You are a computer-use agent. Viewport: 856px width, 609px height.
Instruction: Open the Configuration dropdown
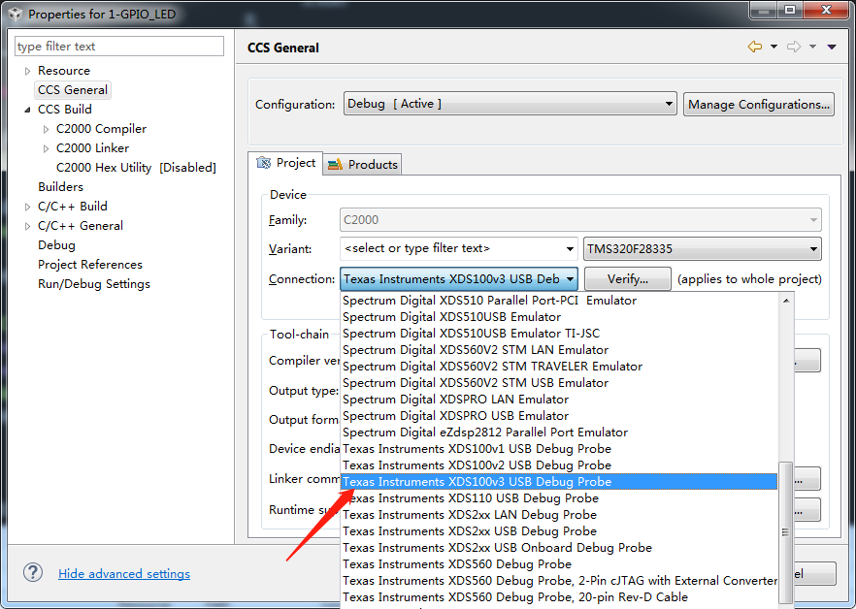pyautogui.click(x=510, y=104)
